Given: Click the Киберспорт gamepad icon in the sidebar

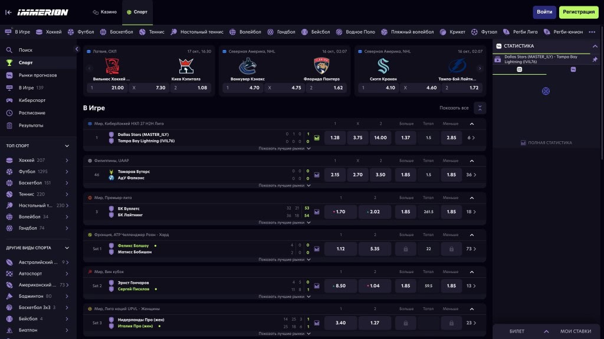Looking at the screenshot, I should (9, 100).
